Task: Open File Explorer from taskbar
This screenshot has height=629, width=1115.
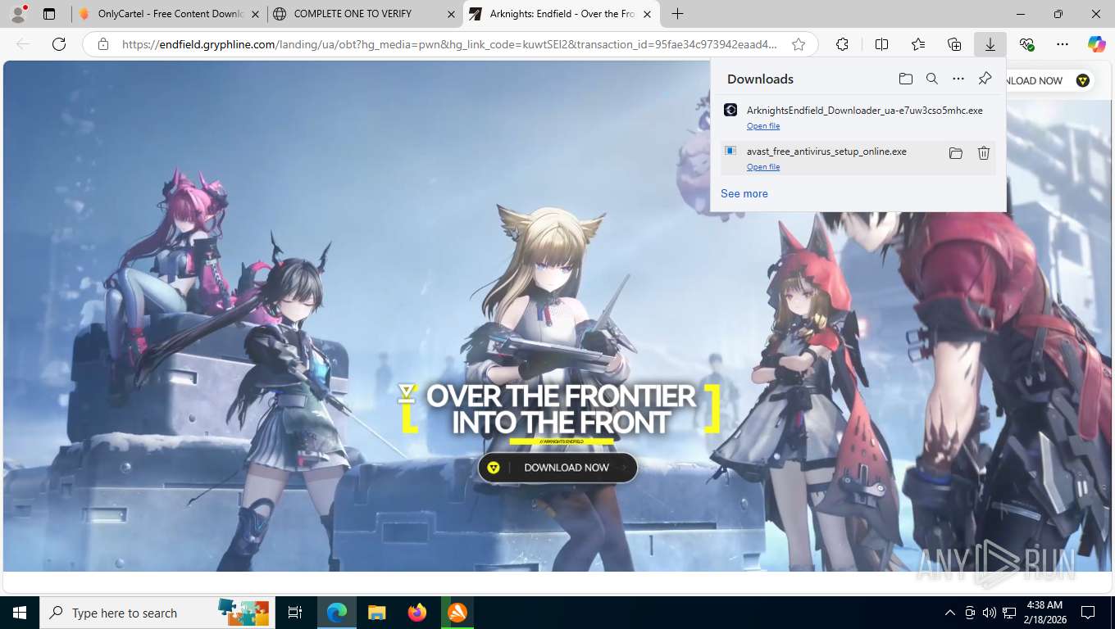Action: click(376, 613)
